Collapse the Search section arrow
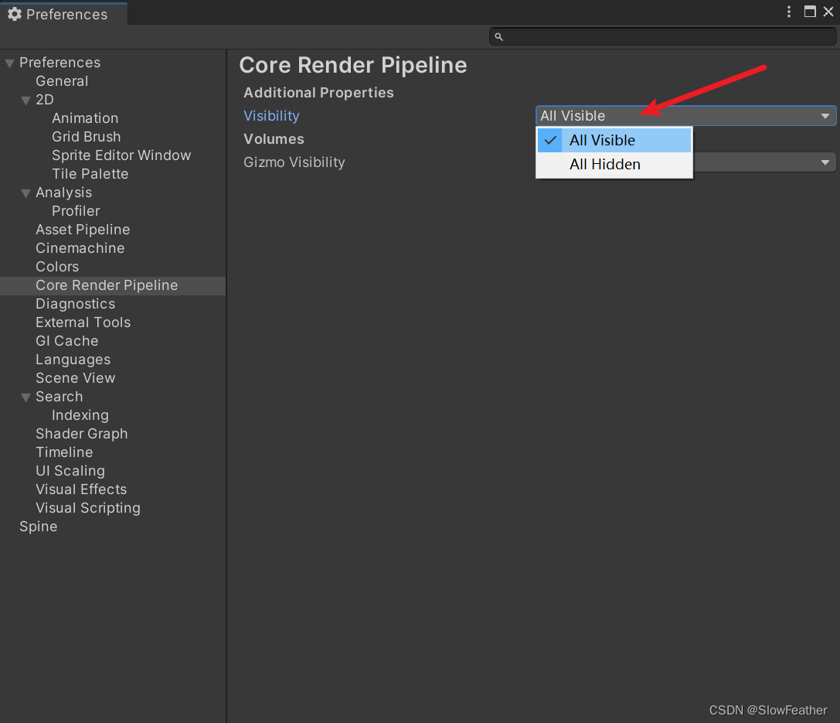 [26, 397]
